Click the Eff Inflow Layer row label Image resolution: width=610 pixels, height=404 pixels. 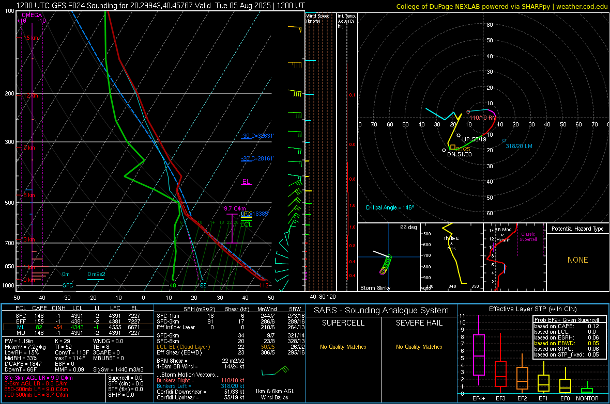tap(176, 327)
